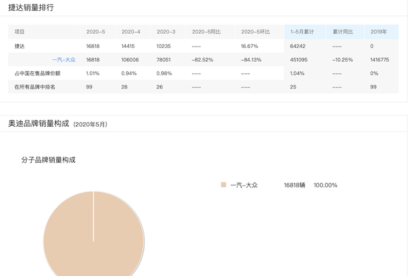Click the 14415 cell in 捷达 row
Viewport: 408px width, 276px height.
[x=128, y=47]
